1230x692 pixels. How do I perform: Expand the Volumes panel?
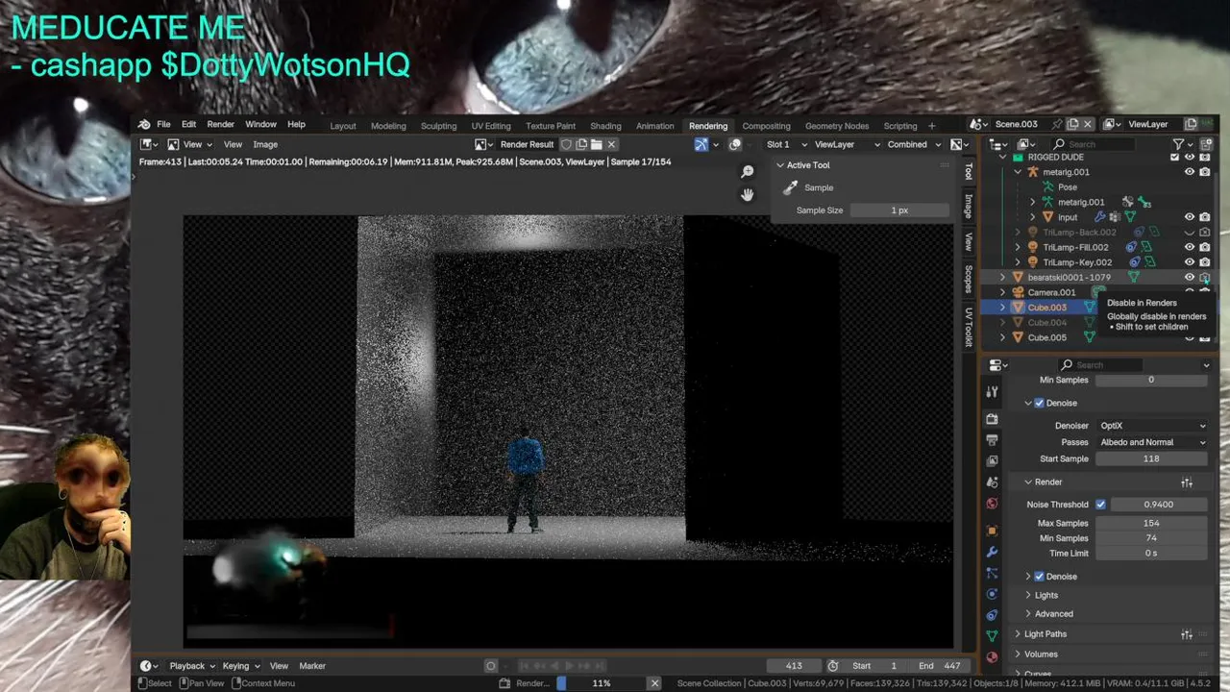tap(1041, 655)
